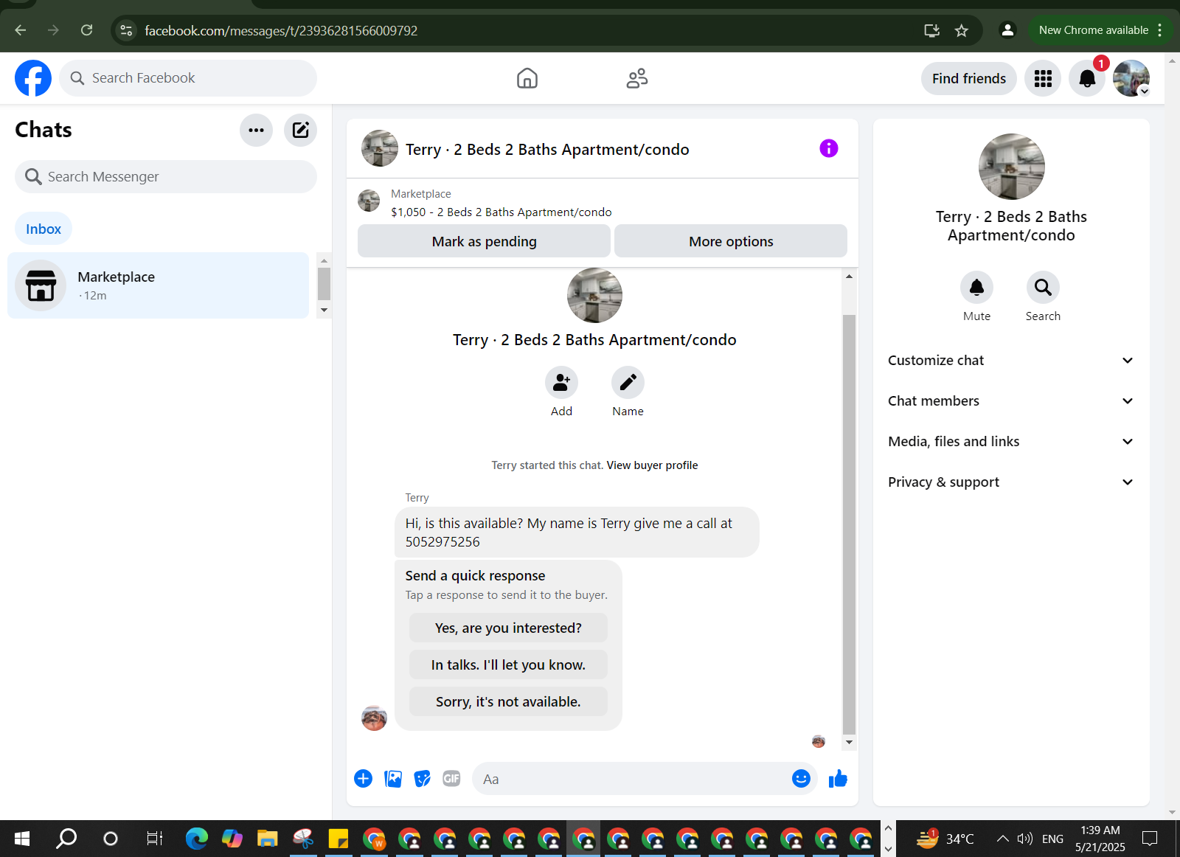Open Windows taskbar search

(66, 839)
